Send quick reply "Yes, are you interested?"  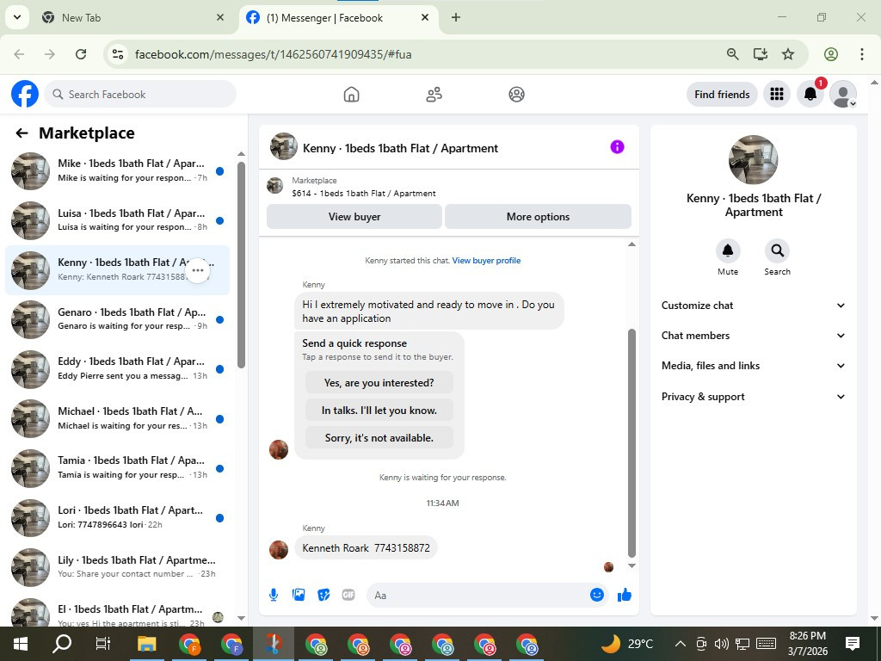(x=379, y=383)
